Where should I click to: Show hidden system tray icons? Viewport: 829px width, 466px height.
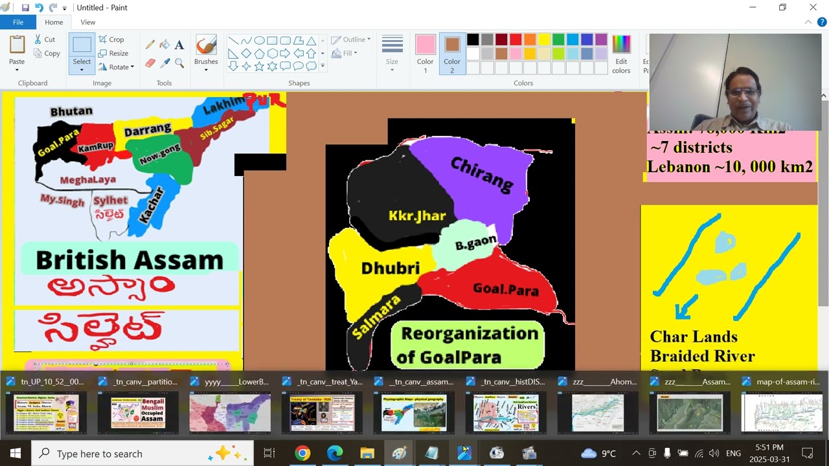[636, 453]
